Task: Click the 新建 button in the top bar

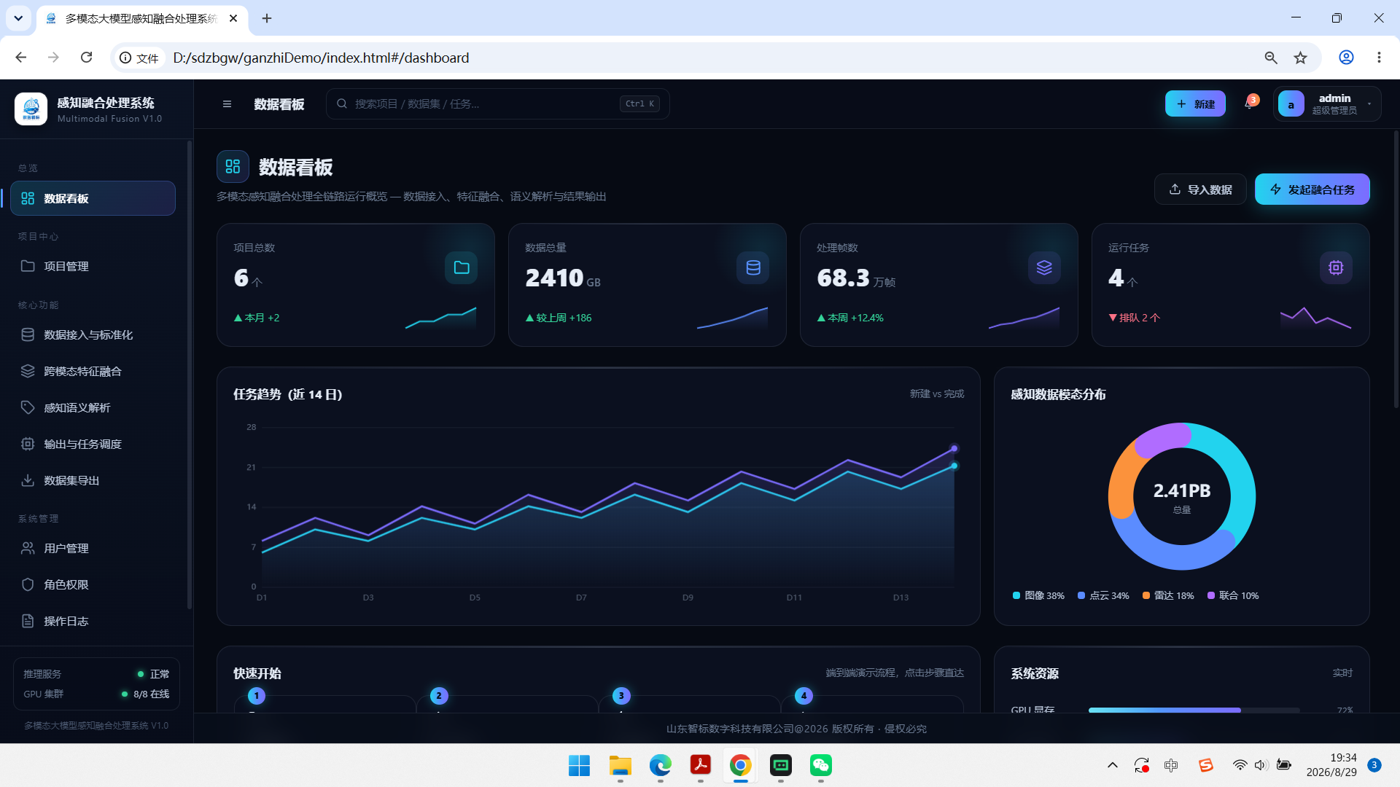Action: coord(1195,104)
